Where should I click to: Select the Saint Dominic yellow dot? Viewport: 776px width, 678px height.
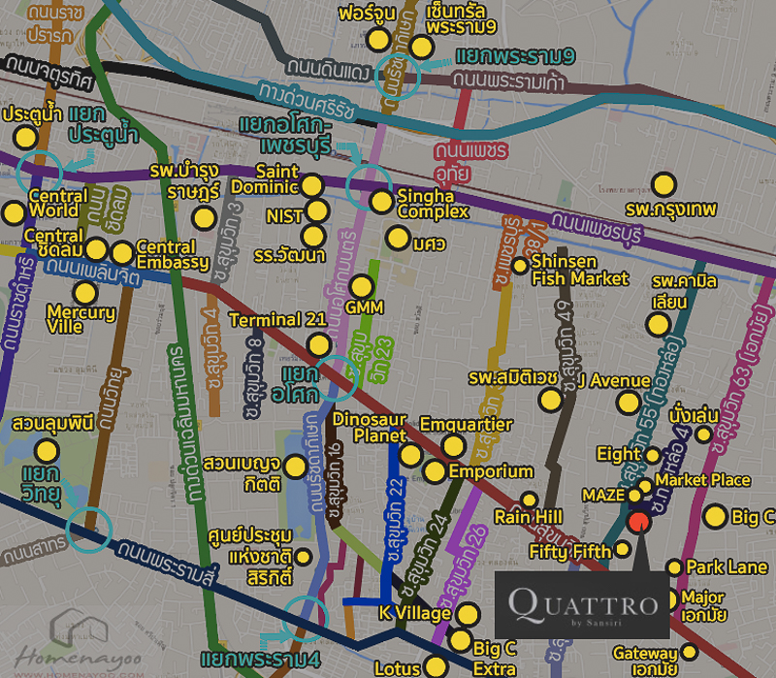(x=312, y=185)
